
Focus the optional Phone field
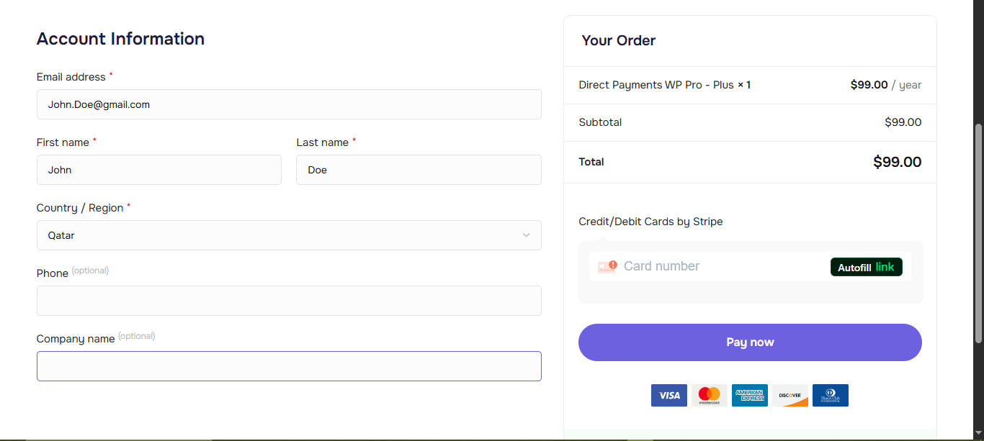pyautogui.click(x=288, y=300)
